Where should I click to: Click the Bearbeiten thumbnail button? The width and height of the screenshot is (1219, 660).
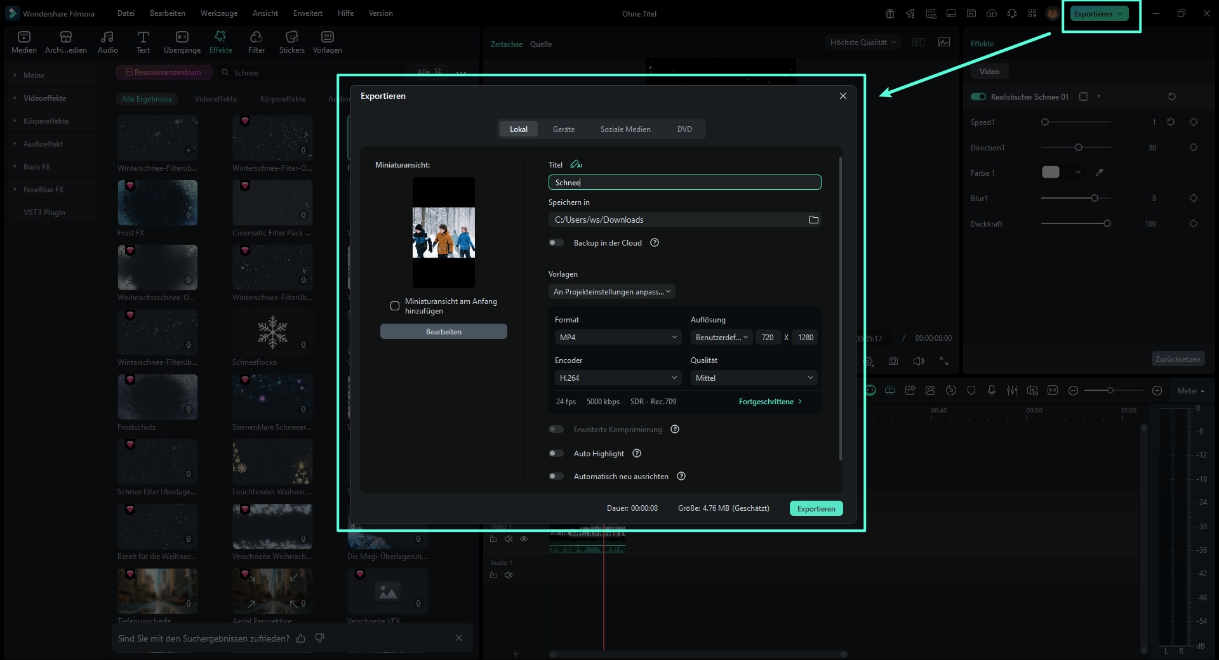(443, 331)
